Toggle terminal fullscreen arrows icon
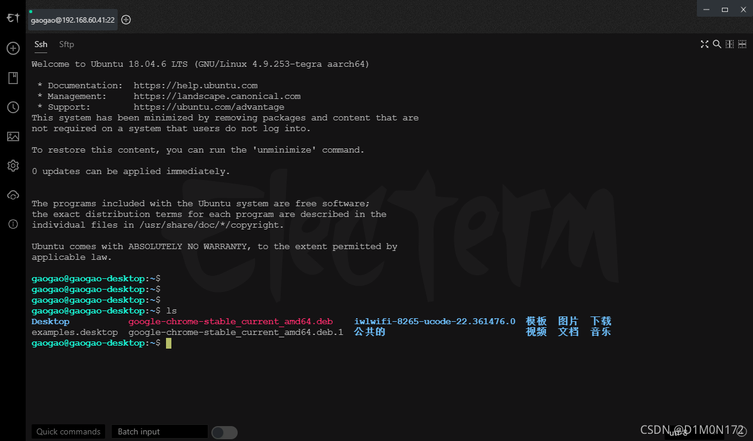Image resolution: width=753 pixels, height=441 pixels. click(704, 44)
